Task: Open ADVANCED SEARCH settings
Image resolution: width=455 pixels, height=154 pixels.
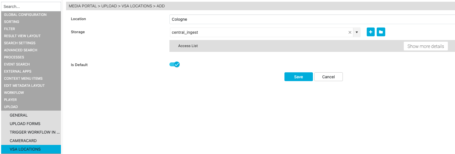Action: pos(21,50)
